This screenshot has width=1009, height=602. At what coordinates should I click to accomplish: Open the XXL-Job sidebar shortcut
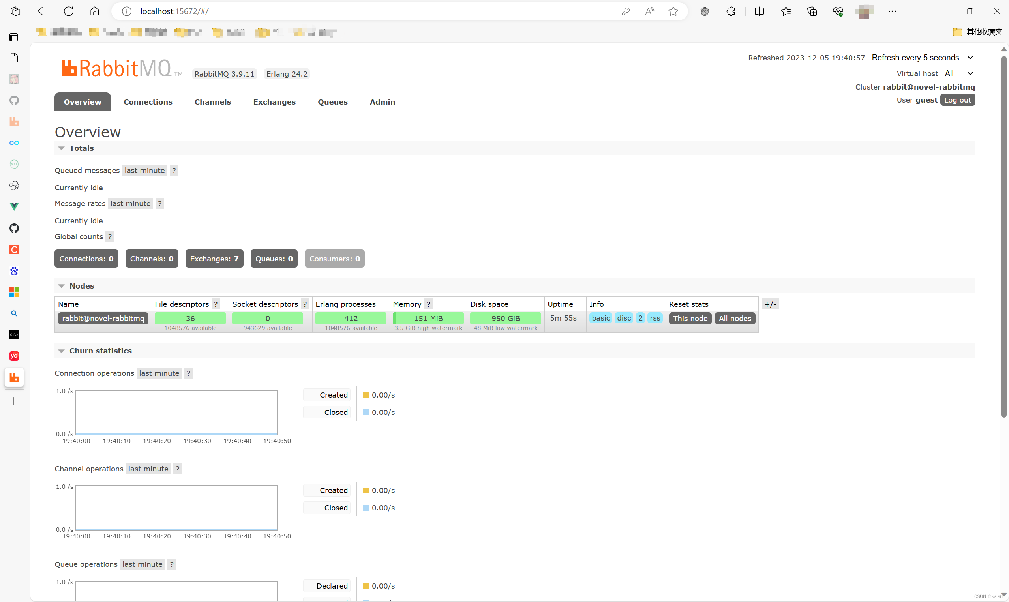coord(14,164)
